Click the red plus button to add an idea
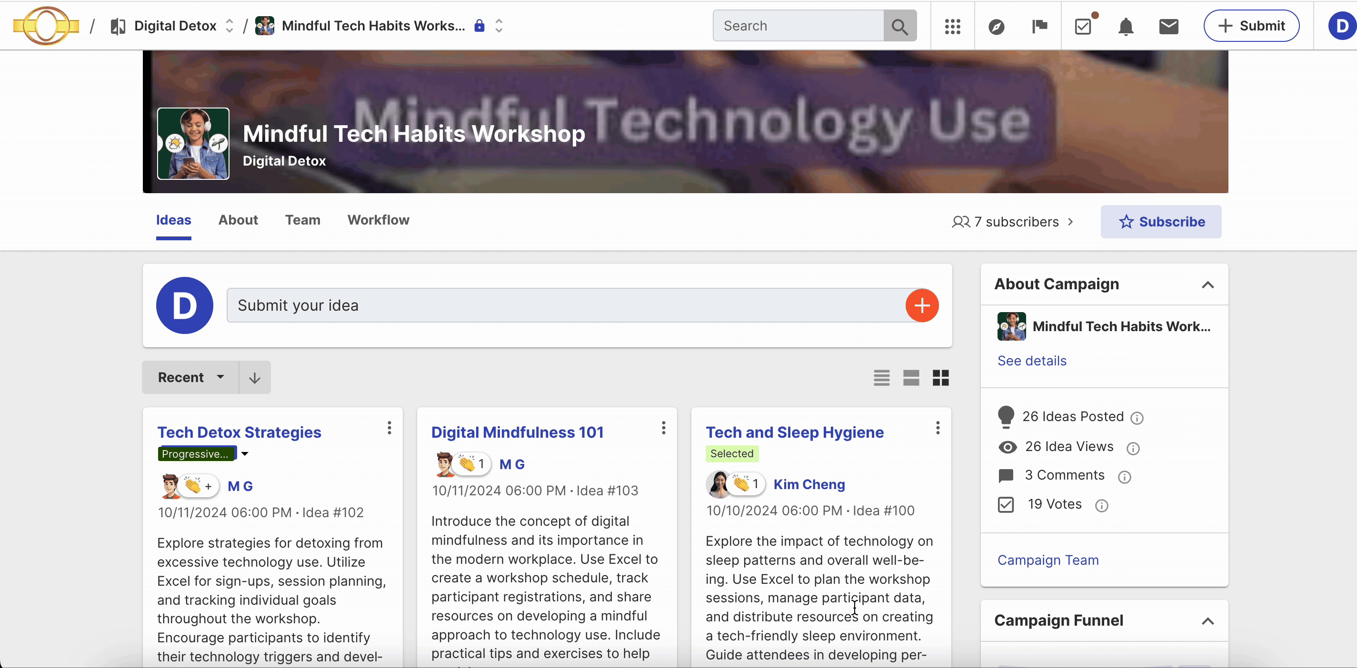The height and width of the screenshot is (668, 1357). pyautogui.click(x=922, y=305)
